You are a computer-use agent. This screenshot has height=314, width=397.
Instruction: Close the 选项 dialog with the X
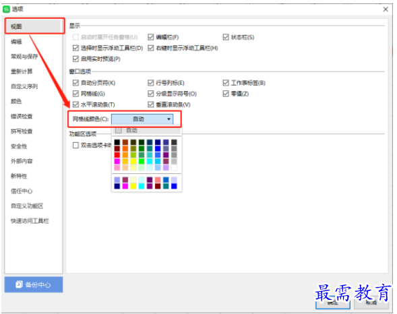click(x=386, y=9)
